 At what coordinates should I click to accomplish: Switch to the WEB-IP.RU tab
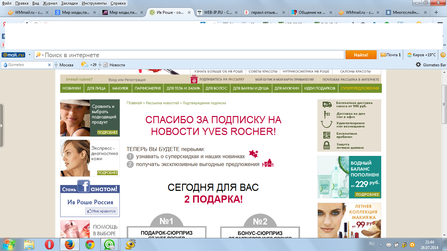pyautogui.click(x=218, y=12)
